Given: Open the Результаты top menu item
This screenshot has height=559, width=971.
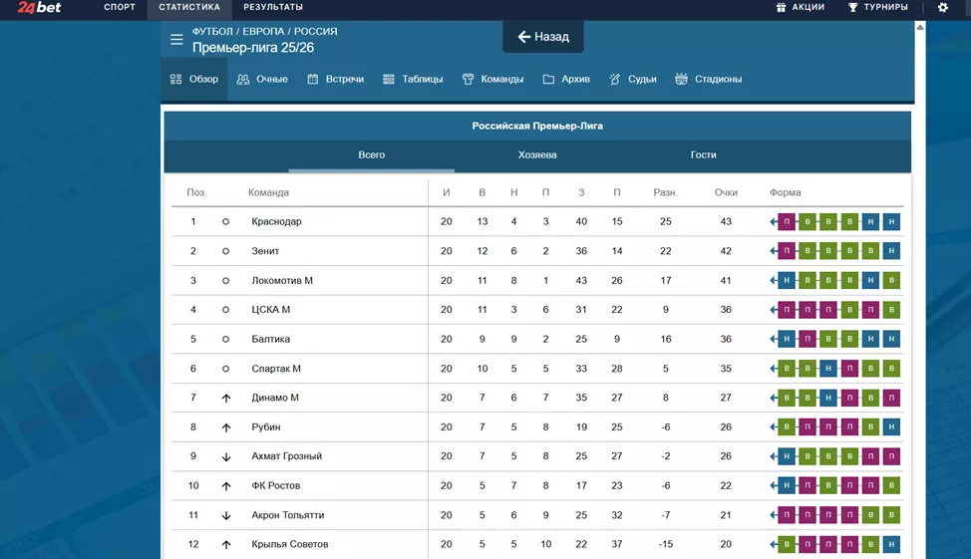Looking at the screenshot, I should [272, 8].
